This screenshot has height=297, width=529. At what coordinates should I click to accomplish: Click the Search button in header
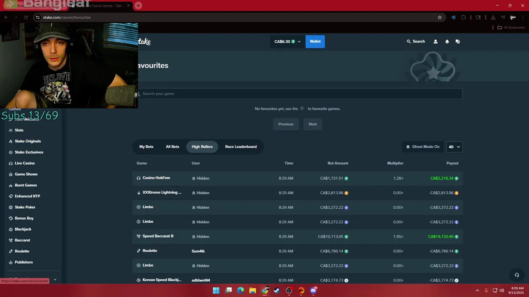tap(416, 42)
